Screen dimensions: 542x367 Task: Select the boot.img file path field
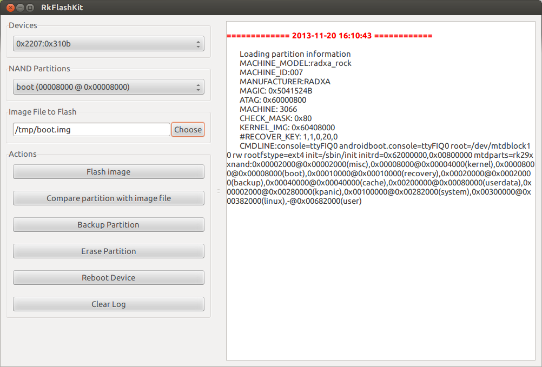tap(91, 130)
